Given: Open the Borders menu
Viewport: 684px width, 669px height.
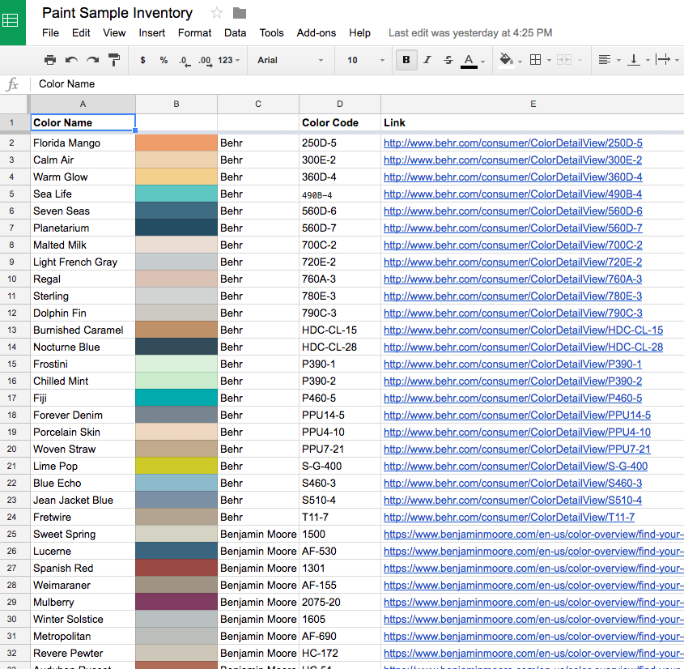Looking at the screenshot, I should click(x=535, y=60).
